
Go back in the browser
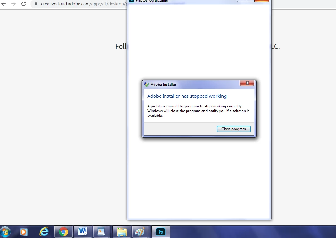tap(3, 4)
